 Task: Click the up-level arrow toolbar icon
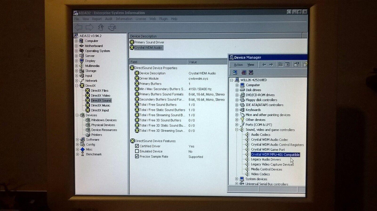tap(101, 27)
